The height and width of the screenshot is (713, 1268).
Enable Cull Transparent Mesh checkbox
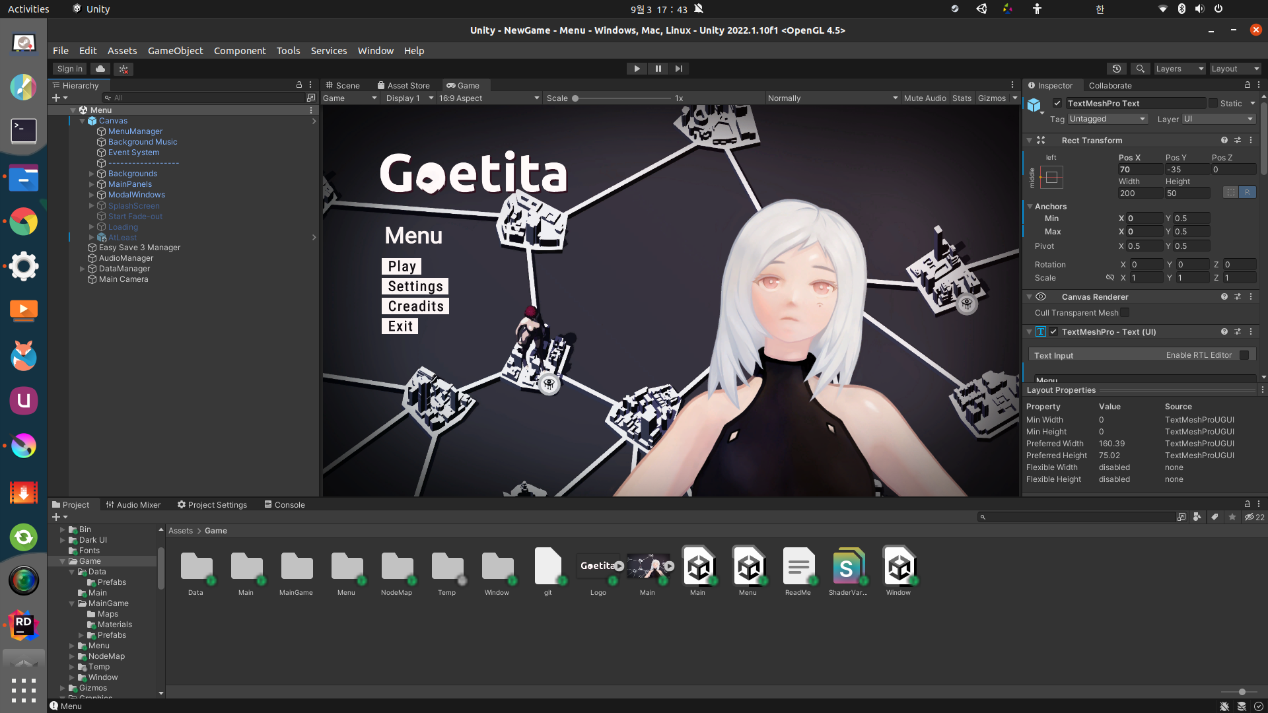pyautogui.click(x=1125, y=312)
